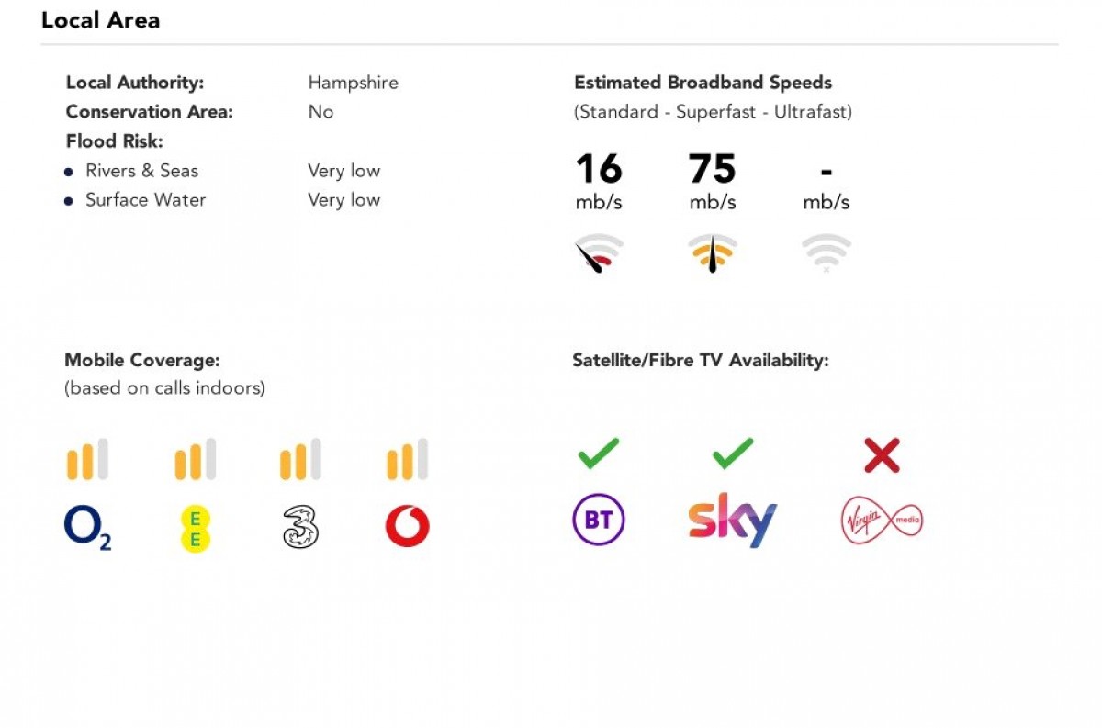This screenshot has width=1102, height=728.
Task: Click the greyed-out ultrafast Wi-Fi icon
Action: click(x=826, y=252)
